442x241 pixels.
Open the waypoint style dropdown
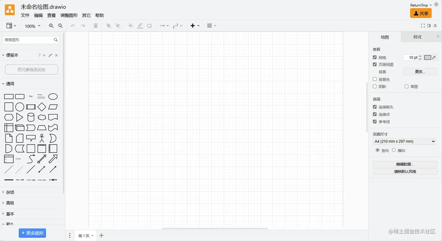point(177,26)
